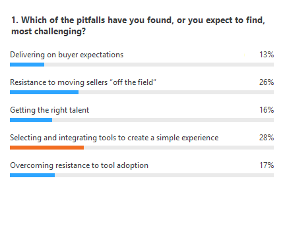Click the gray unfilled track of the 13% bar
Viewport: 287px width, 251px height.
click(x=159, y=65)
